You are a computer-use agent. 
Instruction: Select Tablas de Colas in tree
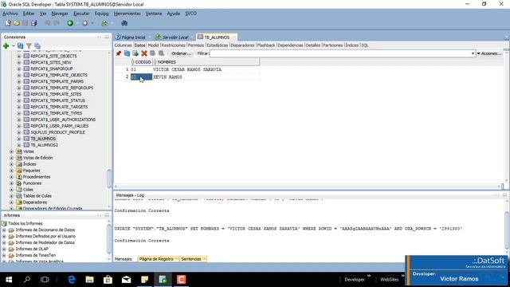pos(37,196)
